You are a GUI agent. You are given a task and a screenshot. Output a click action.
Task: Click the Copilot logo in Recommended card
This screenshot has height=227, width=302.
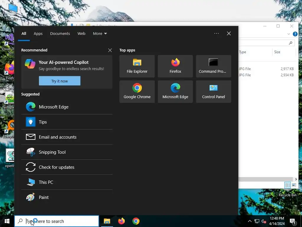(x=30, y=64)
